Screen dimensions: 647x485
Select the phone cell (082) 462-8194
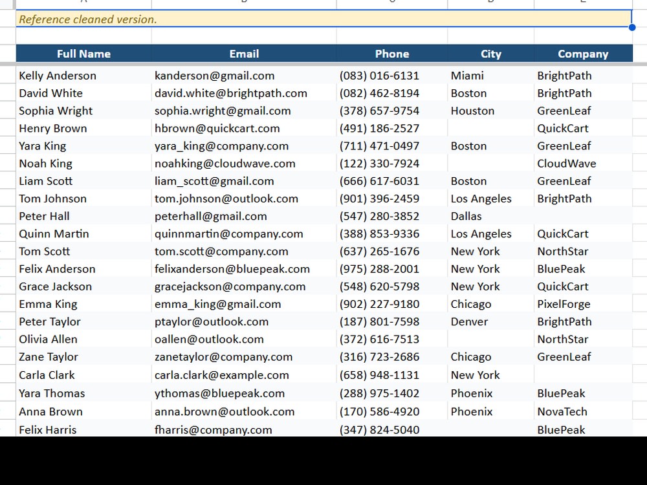pyautogui.click(x=392, y=93)
